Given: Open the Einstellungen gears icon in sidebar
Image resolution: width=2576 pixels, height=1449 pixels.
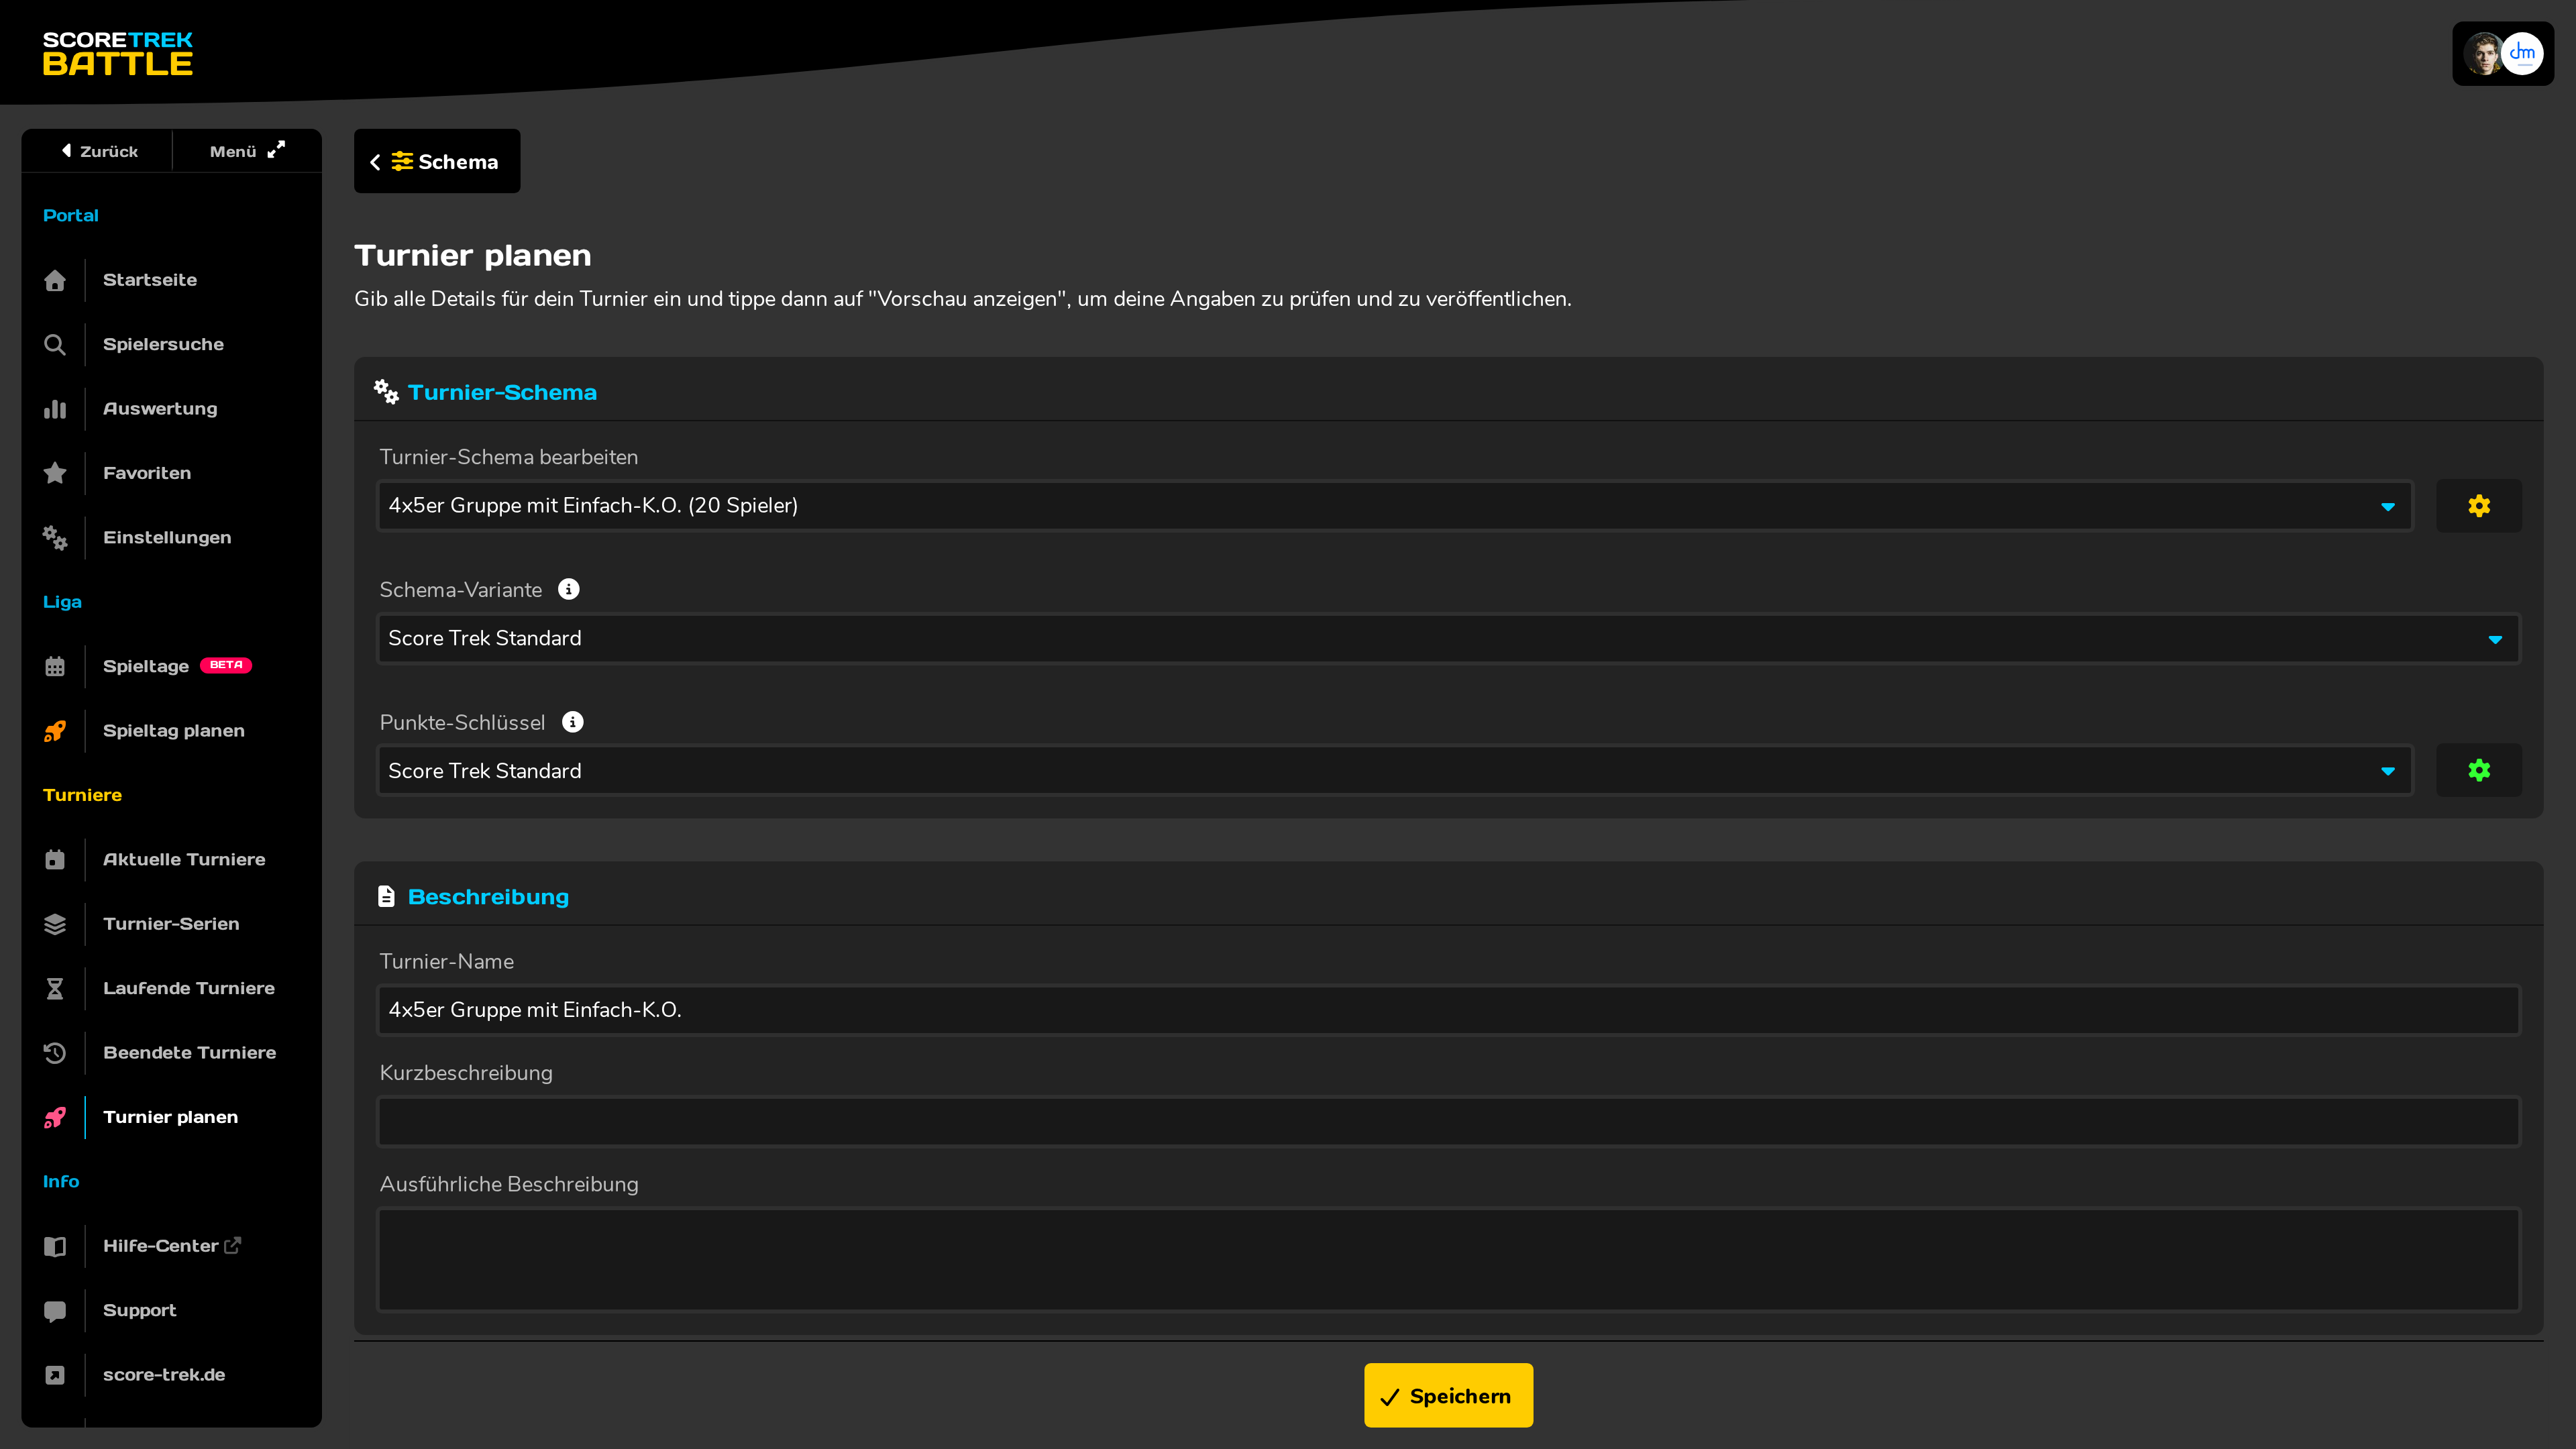Looking at the screenshot, I should pyautogui.click(x=55, y=538).
